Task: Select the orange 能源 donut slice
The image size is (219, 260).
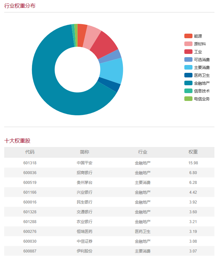Action: [82, 35]
